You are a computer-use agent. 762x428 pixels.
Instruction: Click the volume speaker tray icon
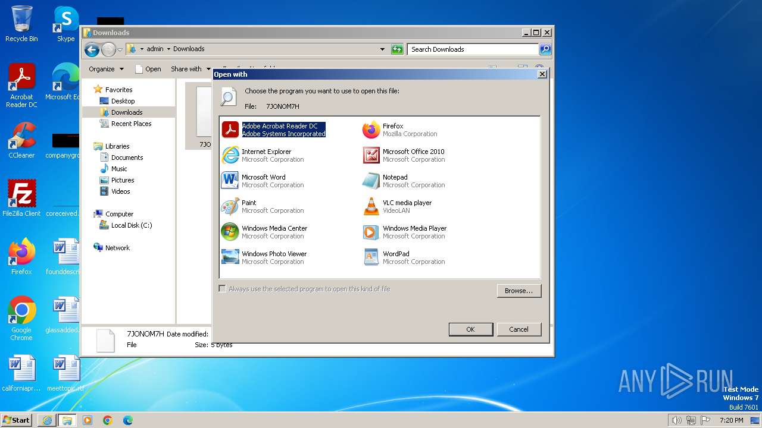677,420
